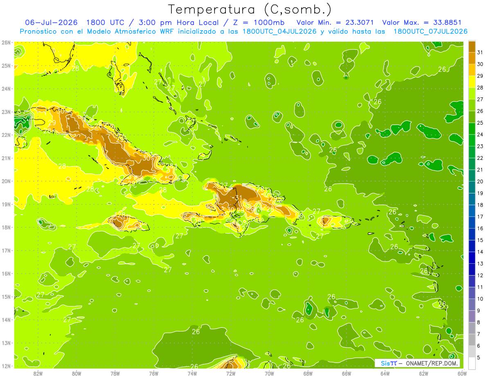491x379 pixels.
Task: Click the latitude axis label "23N"
Action: click(x=6, y=112)
